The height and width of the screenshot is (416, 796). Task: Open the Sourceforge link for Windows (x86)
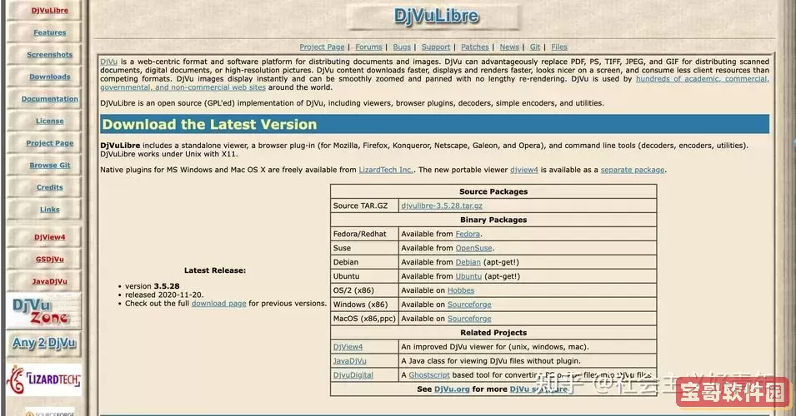coord(469,305)
